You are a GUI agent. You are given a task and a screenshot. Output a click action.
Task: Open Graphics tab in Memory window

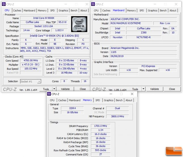pos(109,100)
